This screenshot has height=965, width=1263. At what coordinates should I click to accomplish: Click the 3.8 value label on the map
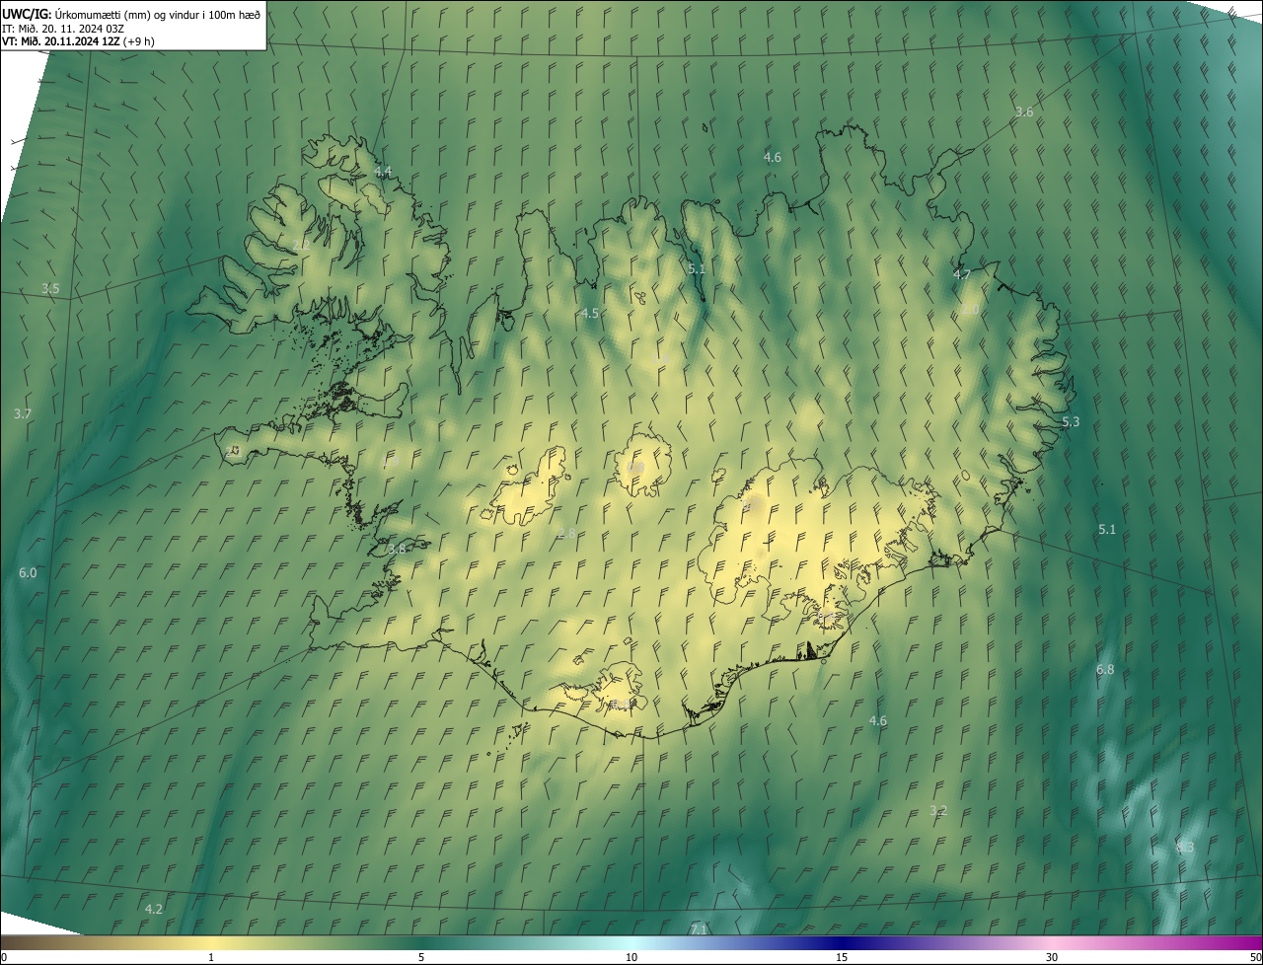point(397,549)
